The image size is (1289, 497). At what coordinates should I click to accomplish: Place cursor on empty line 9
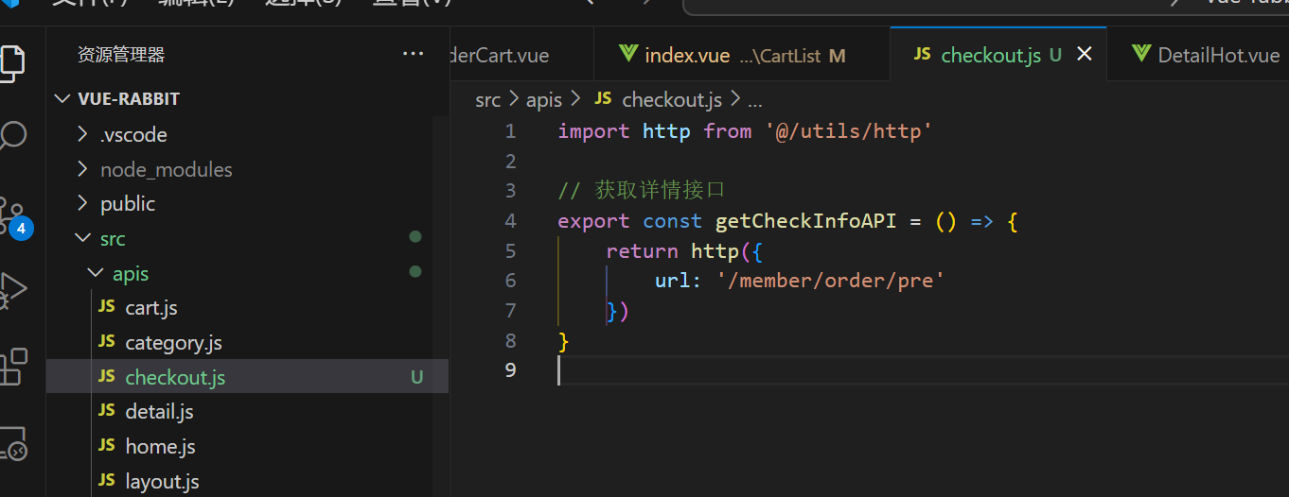923,370
